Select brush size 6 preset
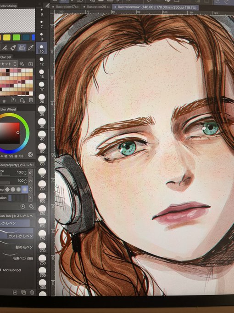Image resolution: width=234 pixels, height=313 pixels. (x=42, y=12)
